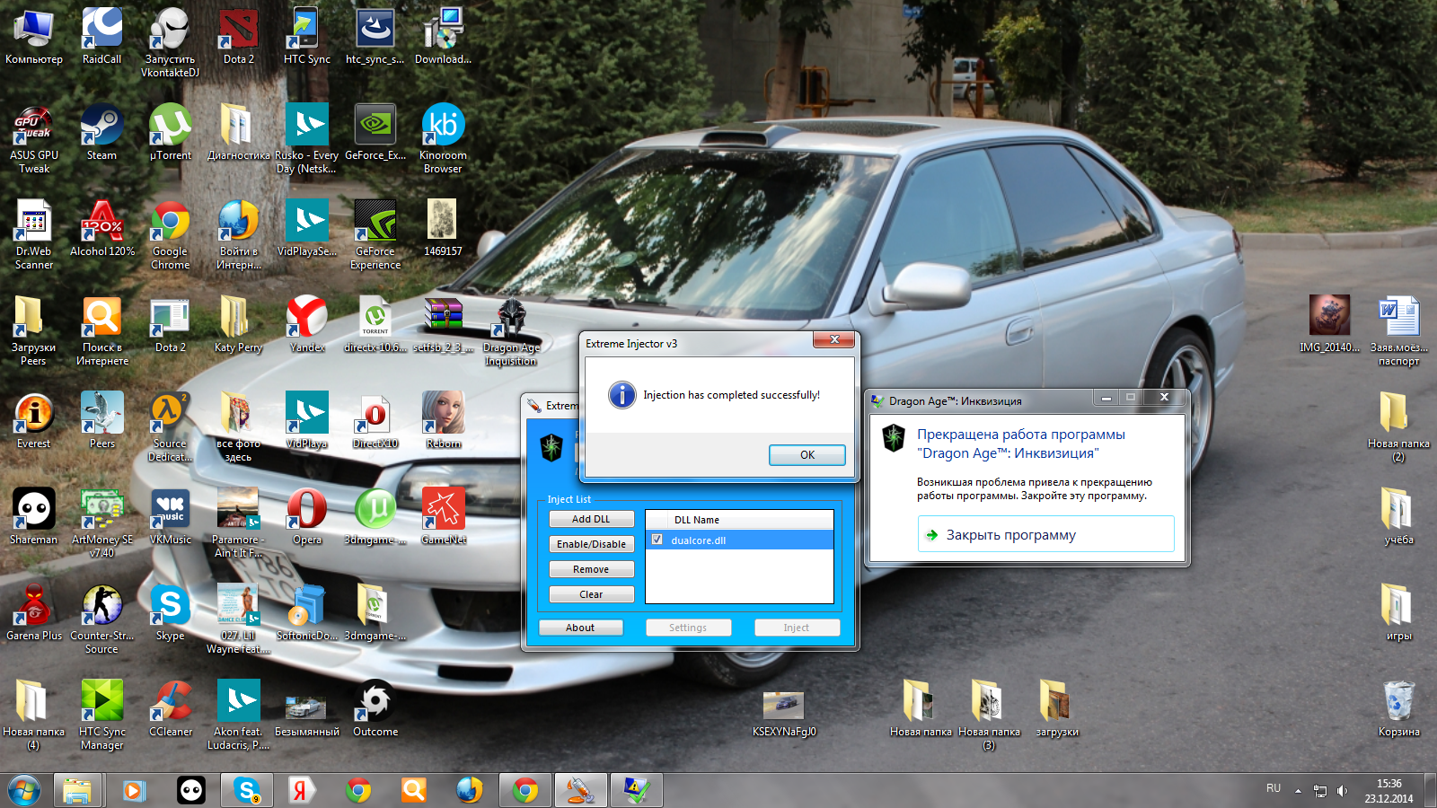Toggle the dualcore.dll checkbox
Screen dimensions: 1437x808
point(657,540)
